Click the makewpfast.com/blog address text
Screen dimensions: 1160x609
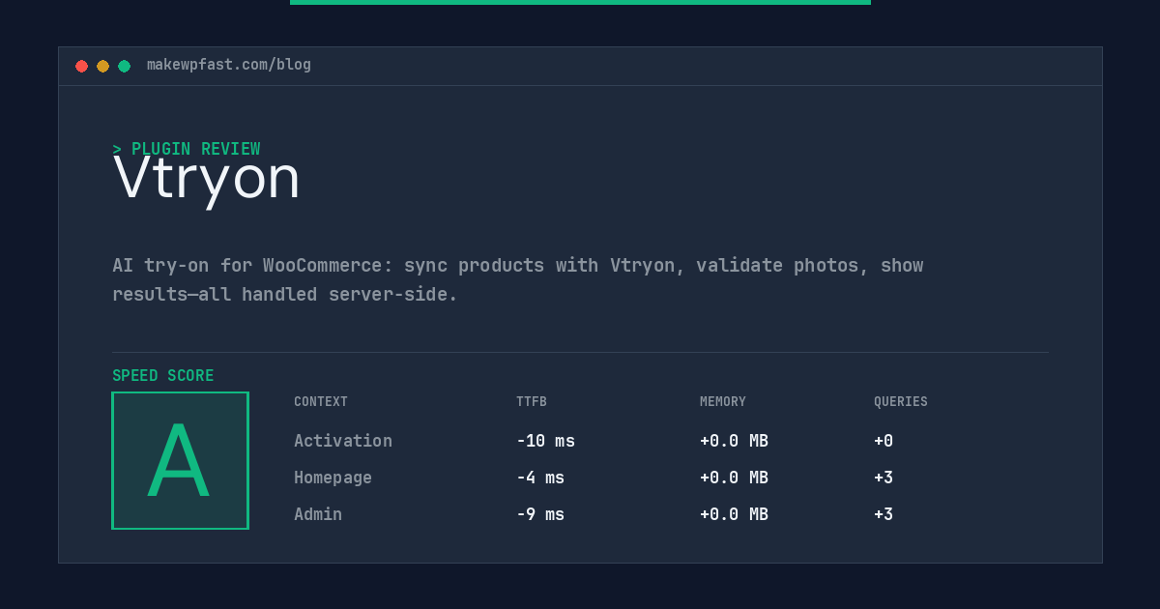tap(229, 65)
